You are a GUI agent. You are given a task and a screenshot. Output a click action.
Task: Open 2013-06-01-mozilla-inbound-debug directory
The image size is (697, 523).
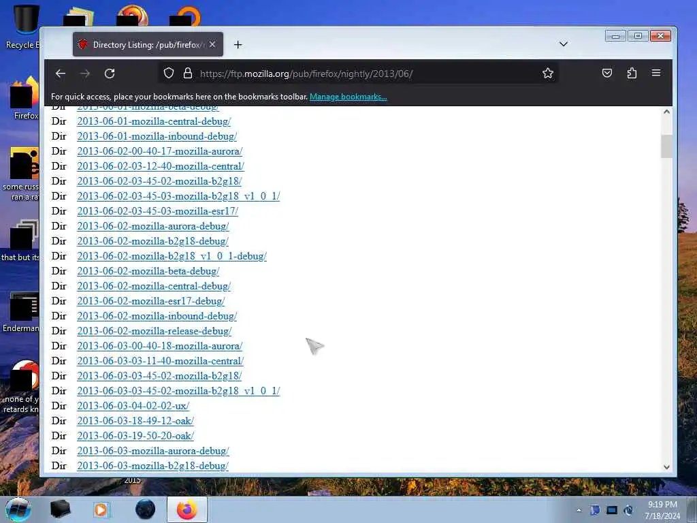pos(157,136)
